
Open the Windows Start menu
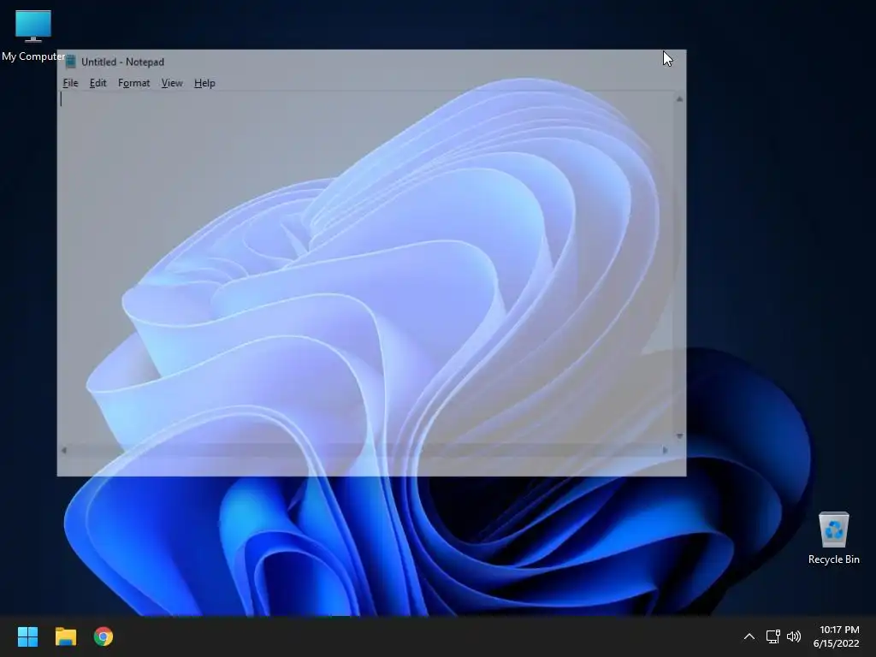(x=27, y=636)
